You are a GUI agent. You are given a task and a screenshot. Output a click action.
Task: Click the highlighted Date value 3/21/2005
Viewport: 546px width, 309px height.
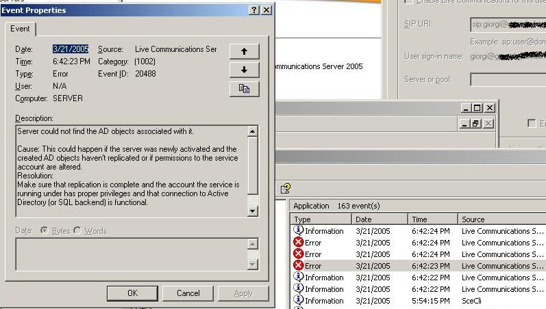coord(71,49)
